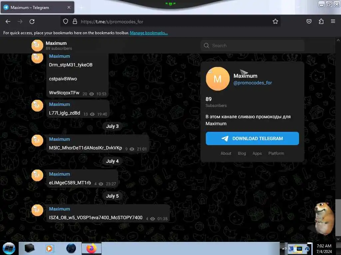Click the large orange M avatar
This screenshot has width=341, height=255.
coord(217,79)
